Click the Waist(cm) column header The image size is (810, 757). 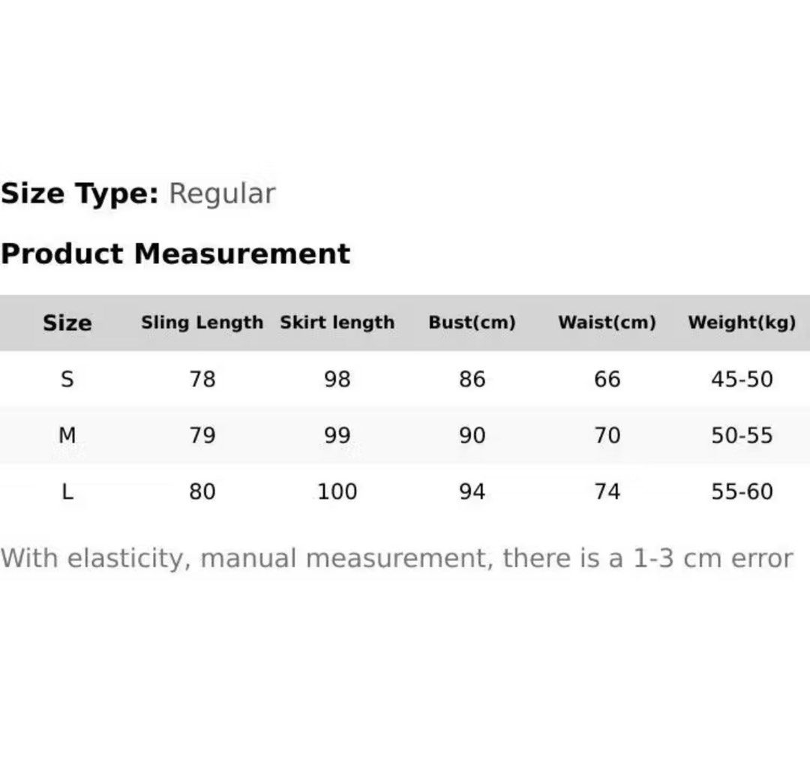[607, 323]
